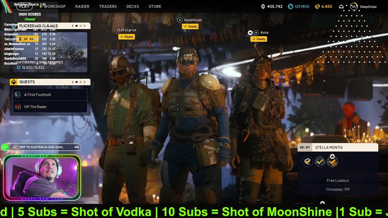Viewport: 388px width, 218px height.
Task: Click the STELLA MONTIS map title
Action: [x=329, y=147]
